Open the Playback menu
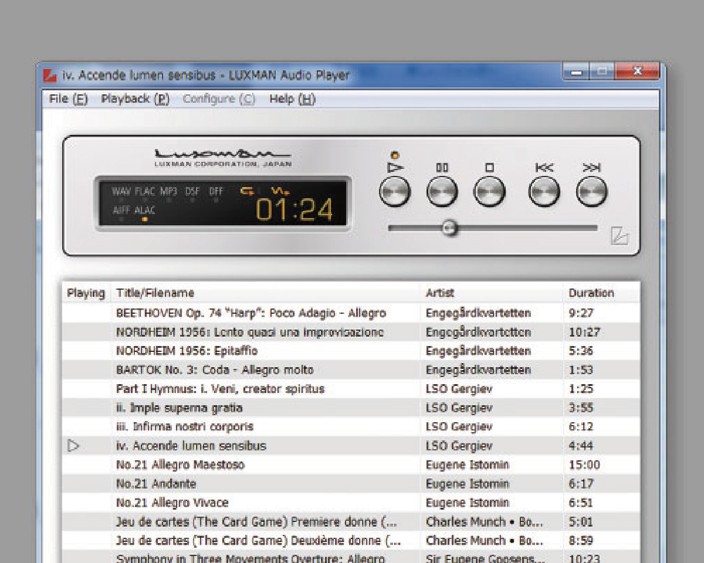 (136, 99)
